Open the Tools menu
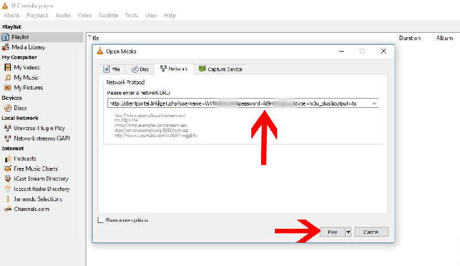Image resolution: width=460 pixels, height=266 pixels. point(131,15)
